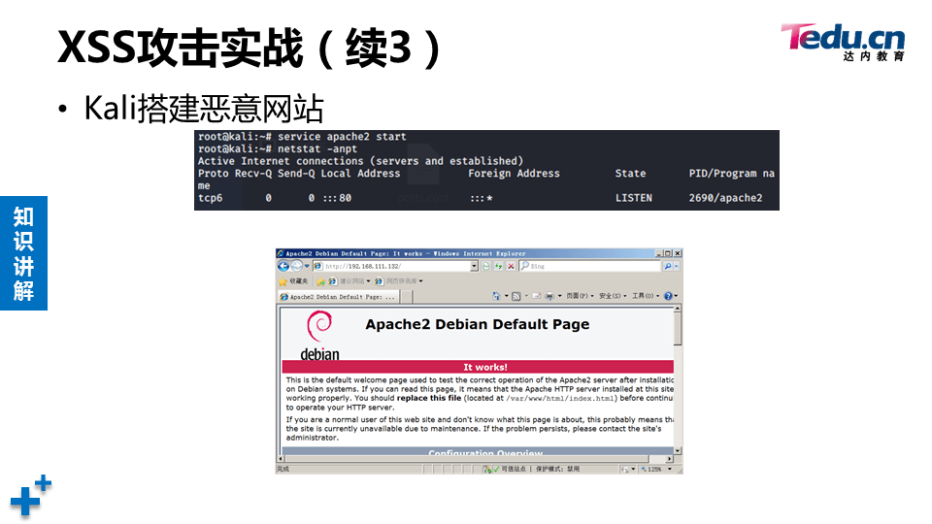Image resolution: width=932 pixels, height=524 pixels.
Task: Click the vertical scrollbar up arrow
Action: pos(678,309)
